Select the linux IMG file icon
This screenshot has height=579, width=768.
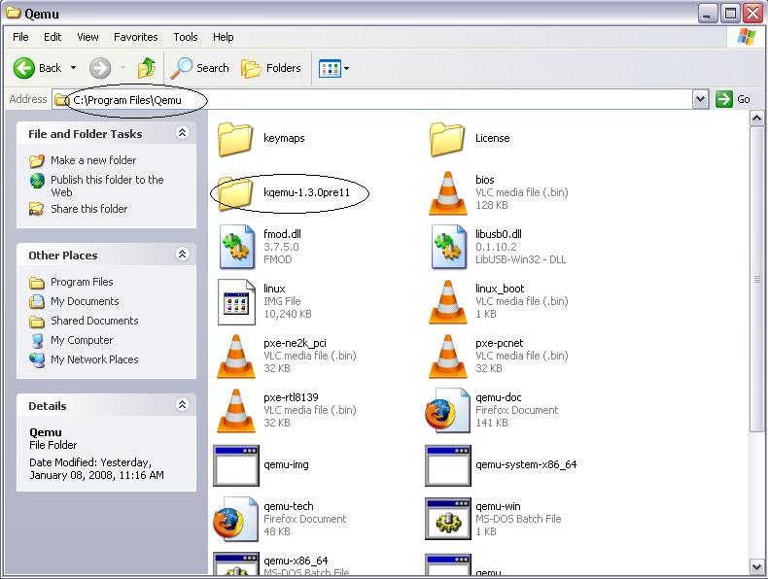pos(236,302)
